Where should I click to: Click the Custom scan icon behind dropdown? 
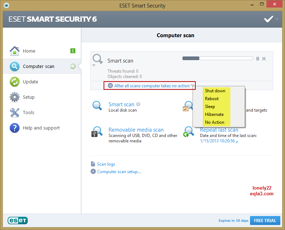point(188,106)
